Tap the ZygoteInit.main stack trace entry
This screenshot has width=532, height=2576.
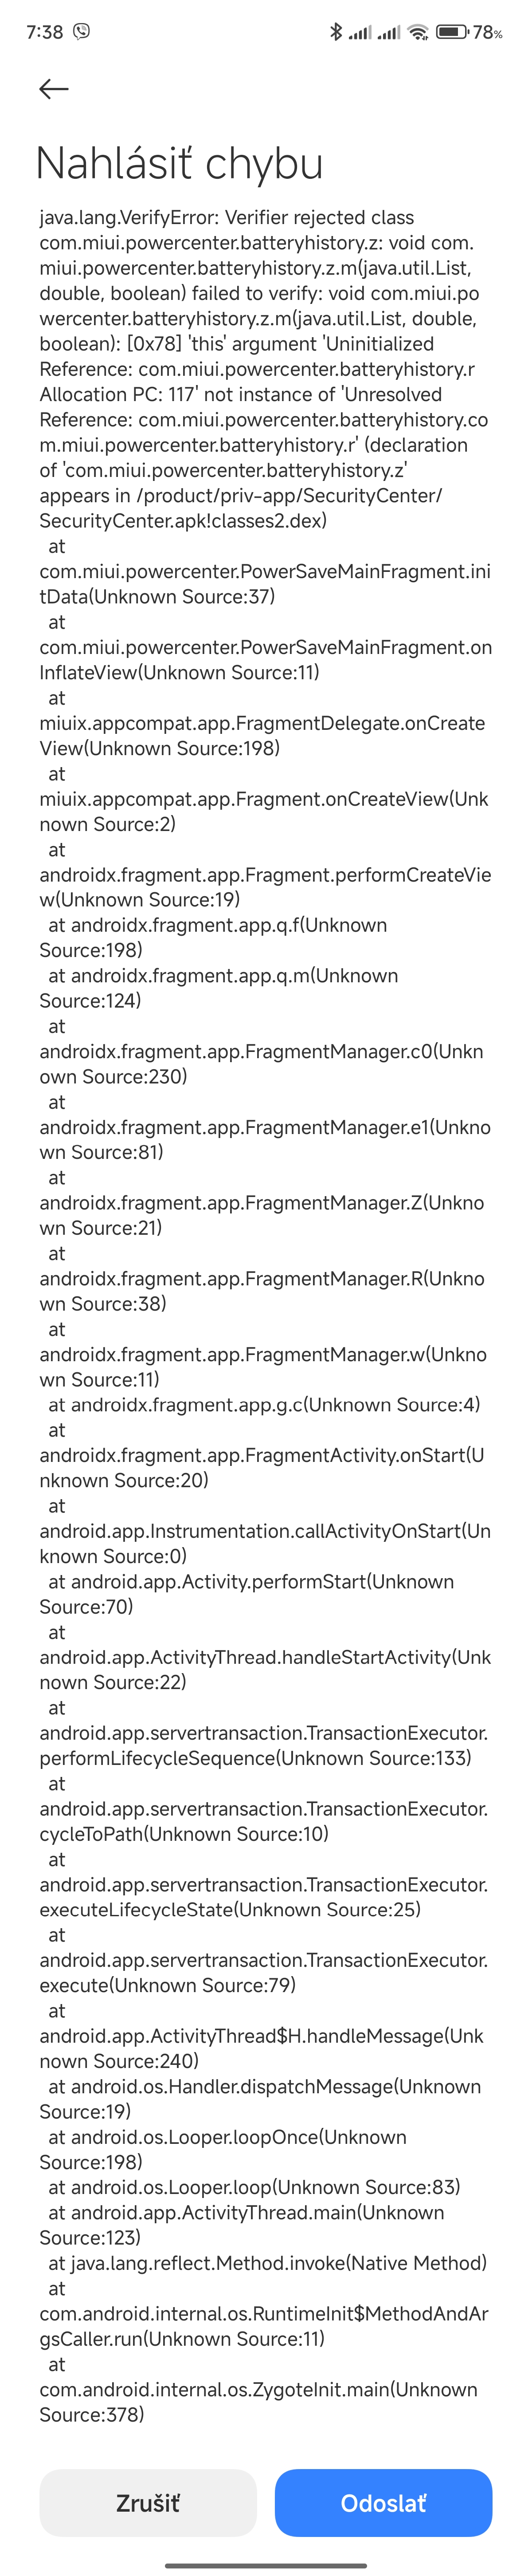(x=258, y=2401)
